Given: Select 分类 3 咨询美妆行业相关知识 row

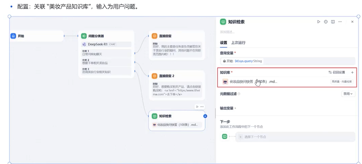Looking at the screenshot, I should tap(107, 71).
